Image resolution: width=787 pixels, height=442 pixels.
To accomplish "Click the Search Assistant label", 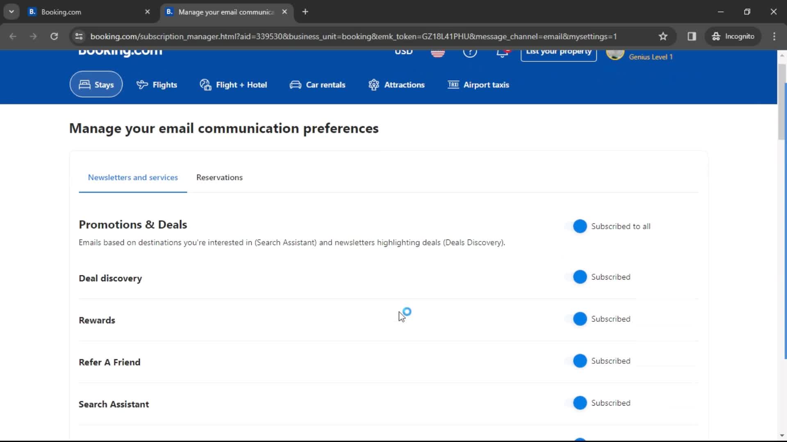I will [x=114, y=404].
